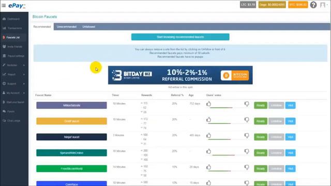The width and height of the screenshot is (331, 186).
Task: Thumbs down the SpinandWinOnline row
Action: [247, 151]
